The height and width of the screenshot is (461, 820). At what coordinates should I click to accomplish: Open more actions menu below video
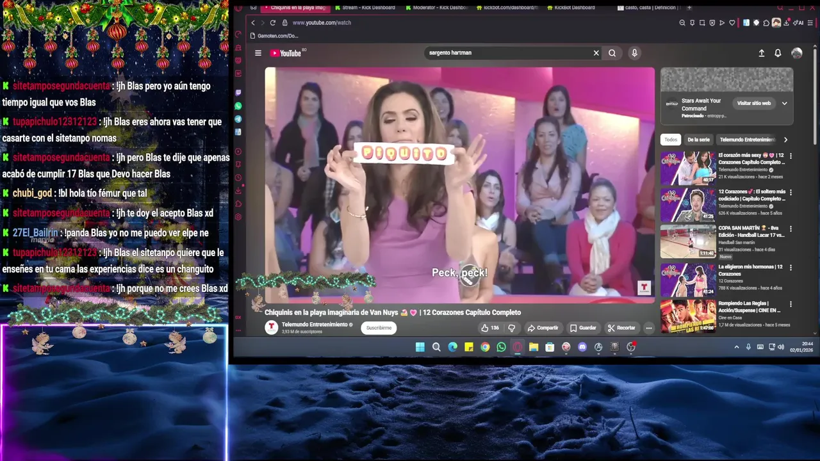coord(649,328)
